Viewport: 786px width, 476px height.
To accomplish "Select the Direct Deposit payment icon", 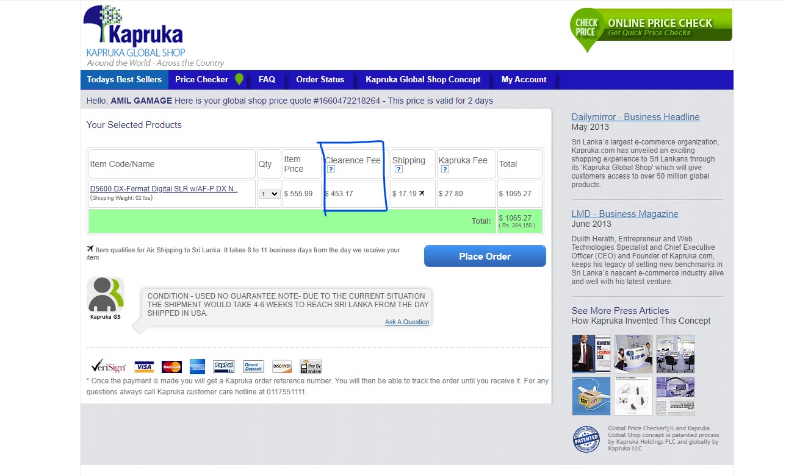I will 253,366.
